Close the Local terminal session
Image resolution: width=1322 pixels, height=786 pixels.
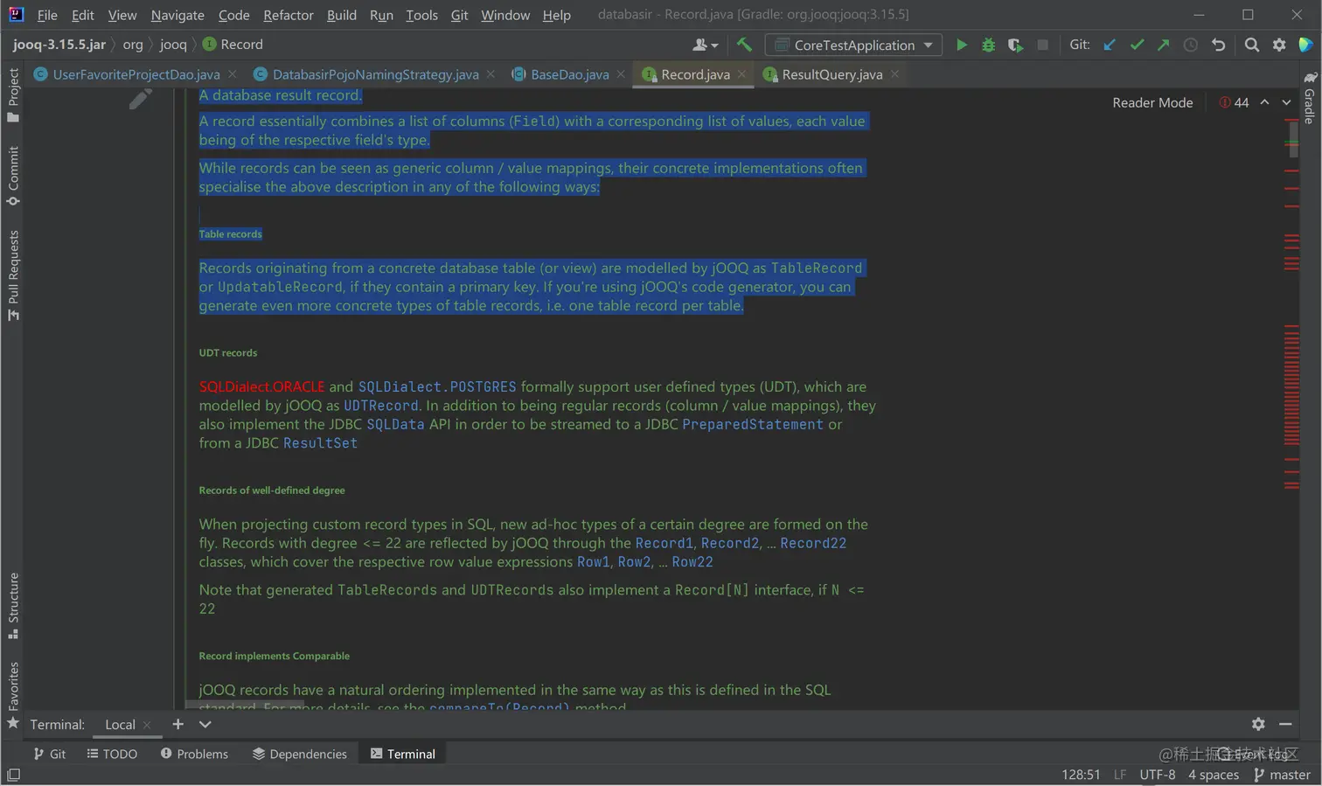147,725
